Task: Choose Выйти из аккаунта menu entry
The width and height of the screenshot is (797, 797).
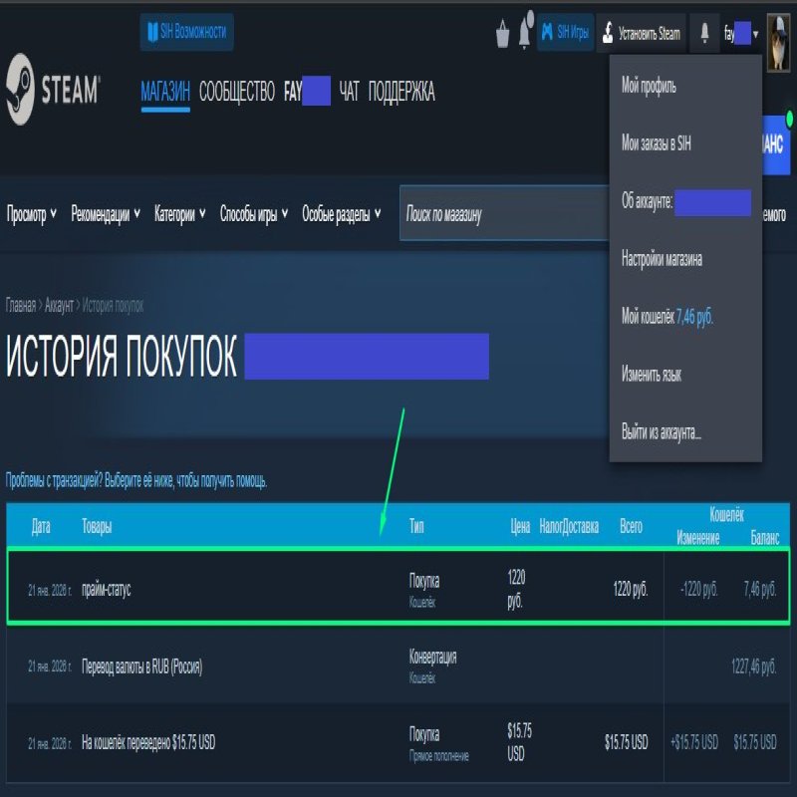Action: pyautogui.click(x=662, y=433)
